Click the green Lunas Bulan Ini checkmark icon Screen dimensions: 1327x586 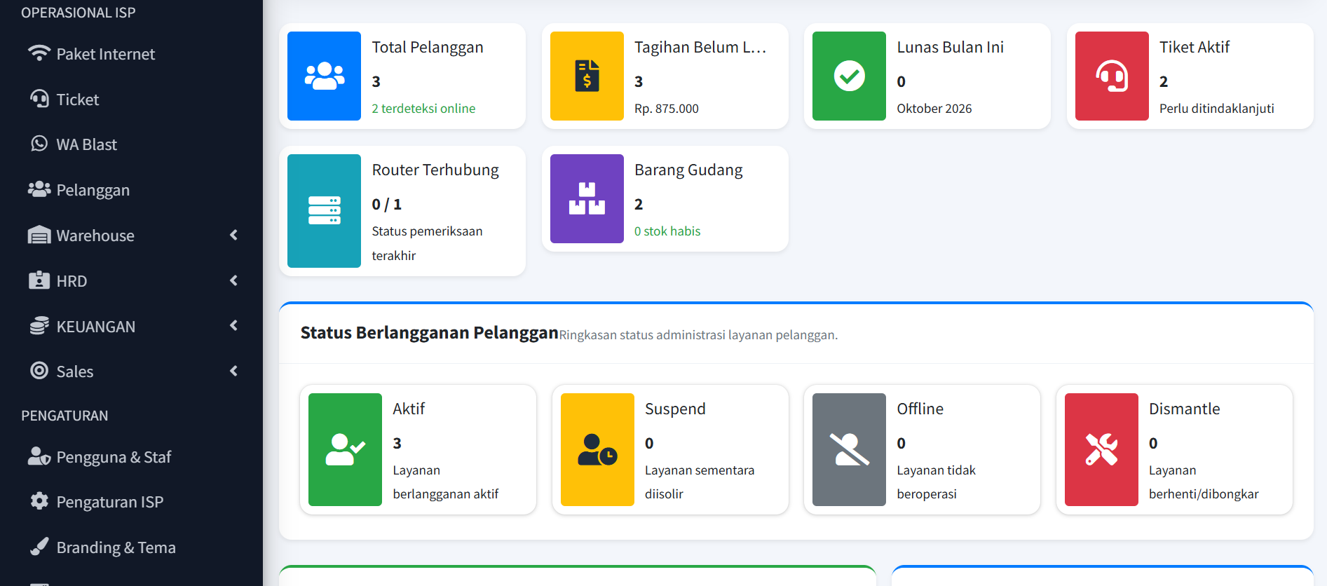[x=849, y=76]
